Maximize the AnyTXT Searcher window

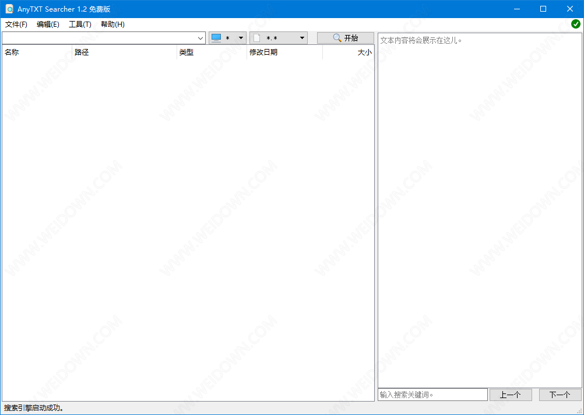543,9
